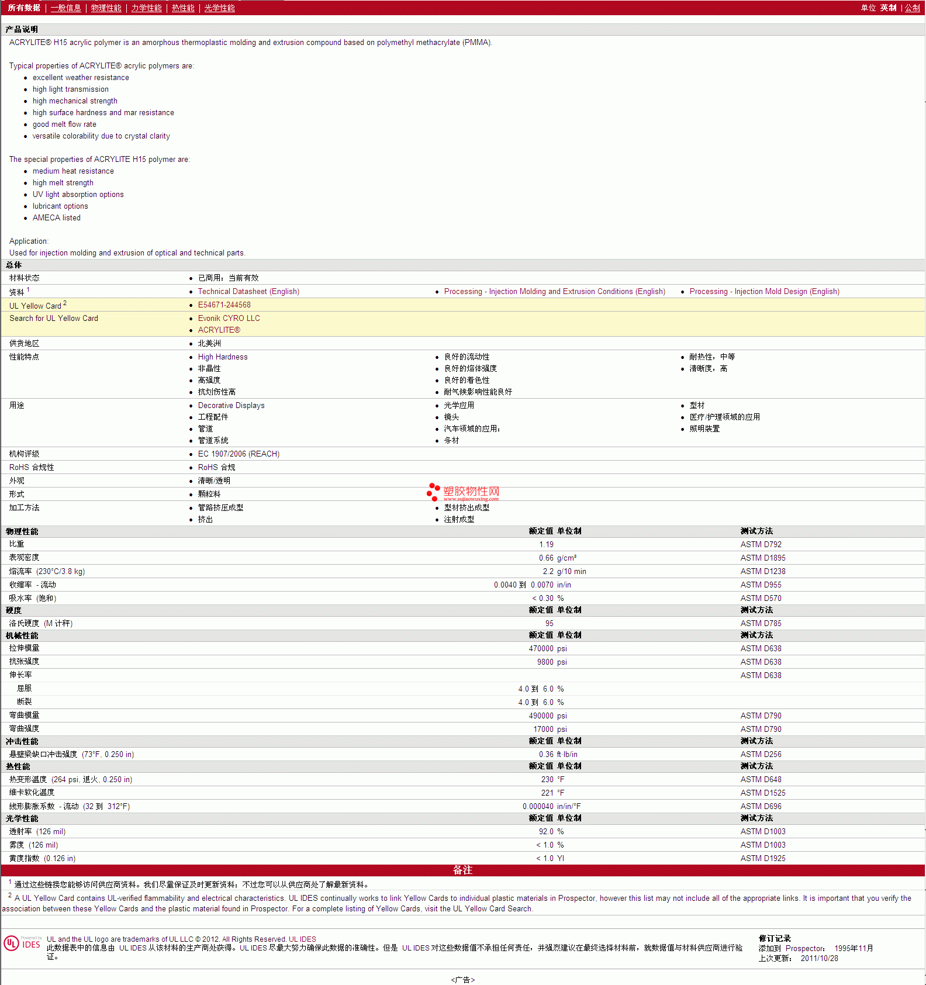
Task: Click the 弯曲模量 value 490000
Action: [x=541, y=716]
